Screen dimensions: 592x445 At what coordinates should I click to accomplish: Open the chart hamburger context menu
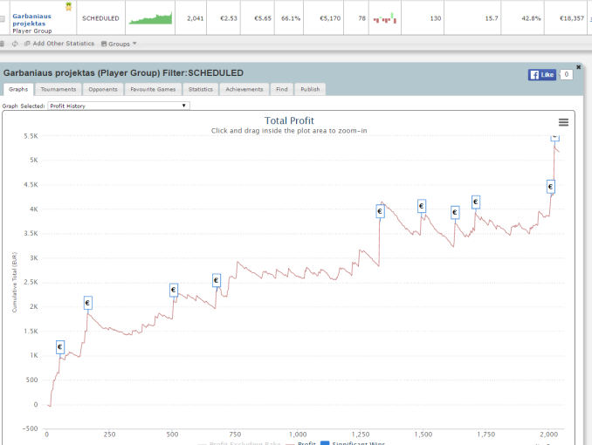563,122
